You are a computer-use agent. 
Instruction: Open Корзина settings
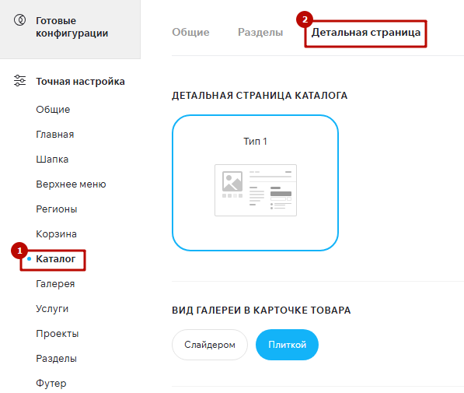[x=56, y=233]
